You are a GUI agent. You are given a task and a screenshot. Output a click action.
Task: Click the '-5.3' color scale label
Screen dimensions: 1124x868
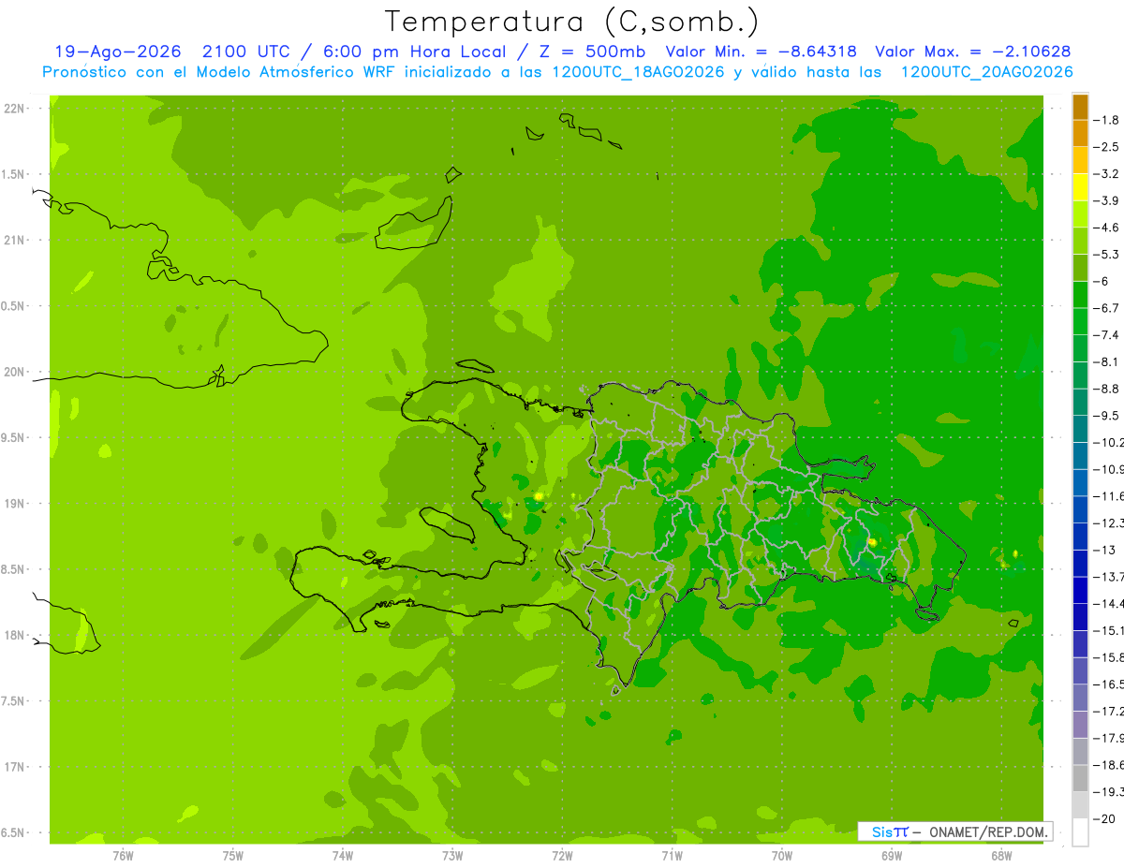(1106, 254)
